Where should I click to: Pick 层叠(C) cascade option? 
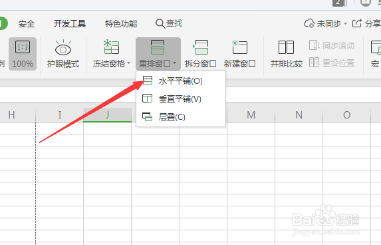[181, 117]
